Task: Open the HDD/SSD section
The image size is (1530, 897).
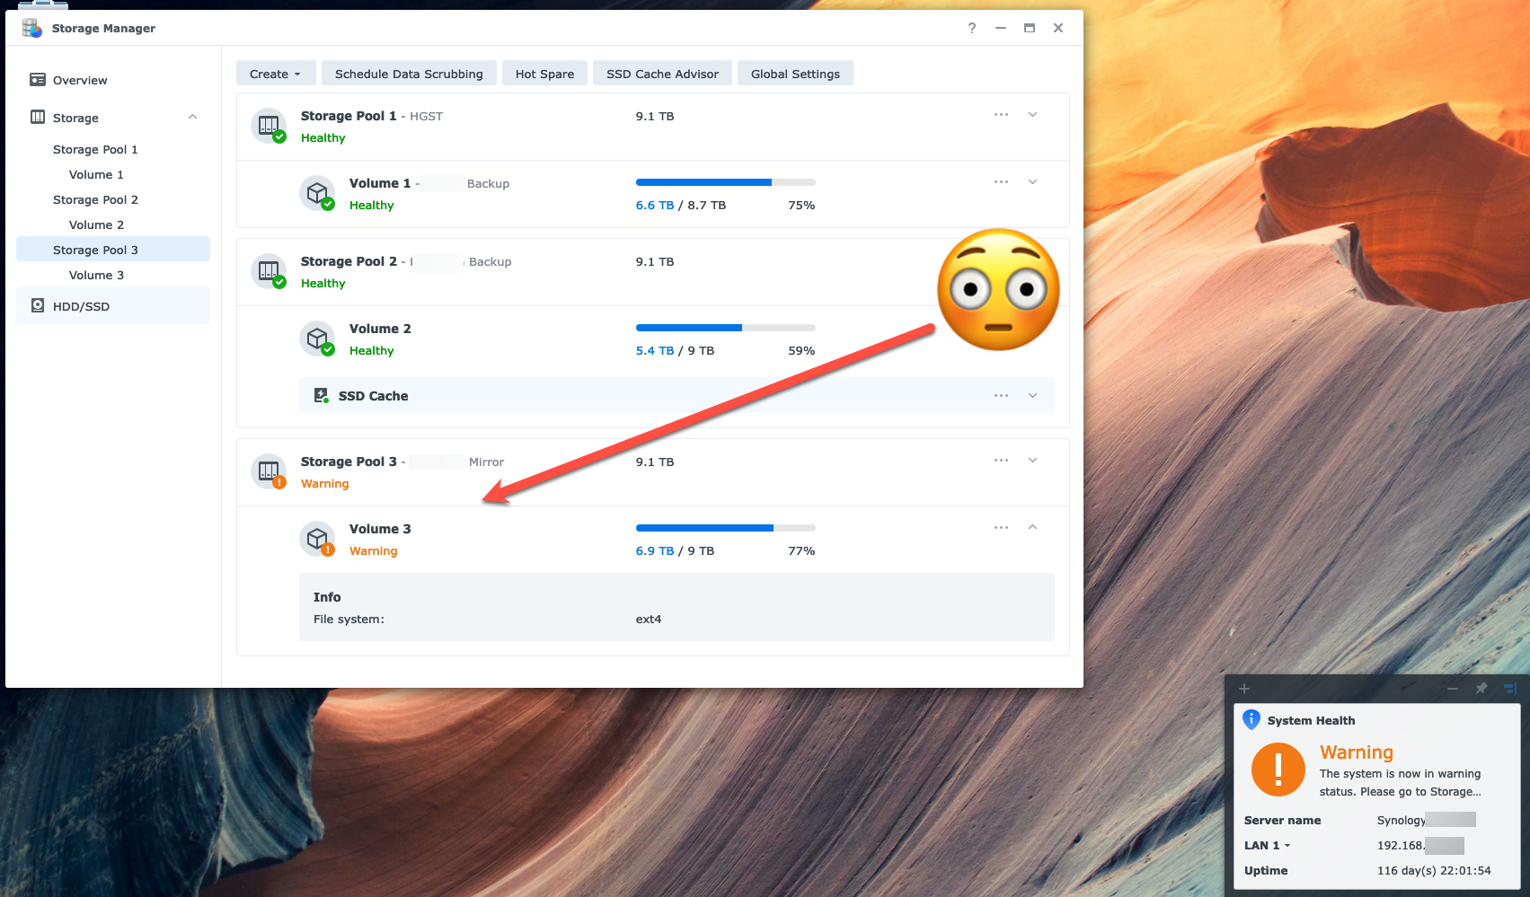Action: 81,306
